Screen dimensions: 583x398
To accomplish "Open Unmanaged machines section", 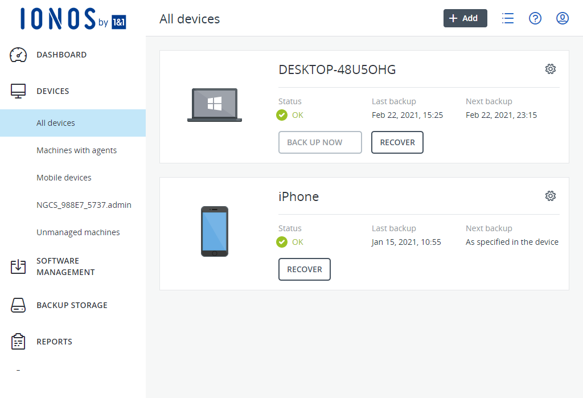I will click(78, 232).
